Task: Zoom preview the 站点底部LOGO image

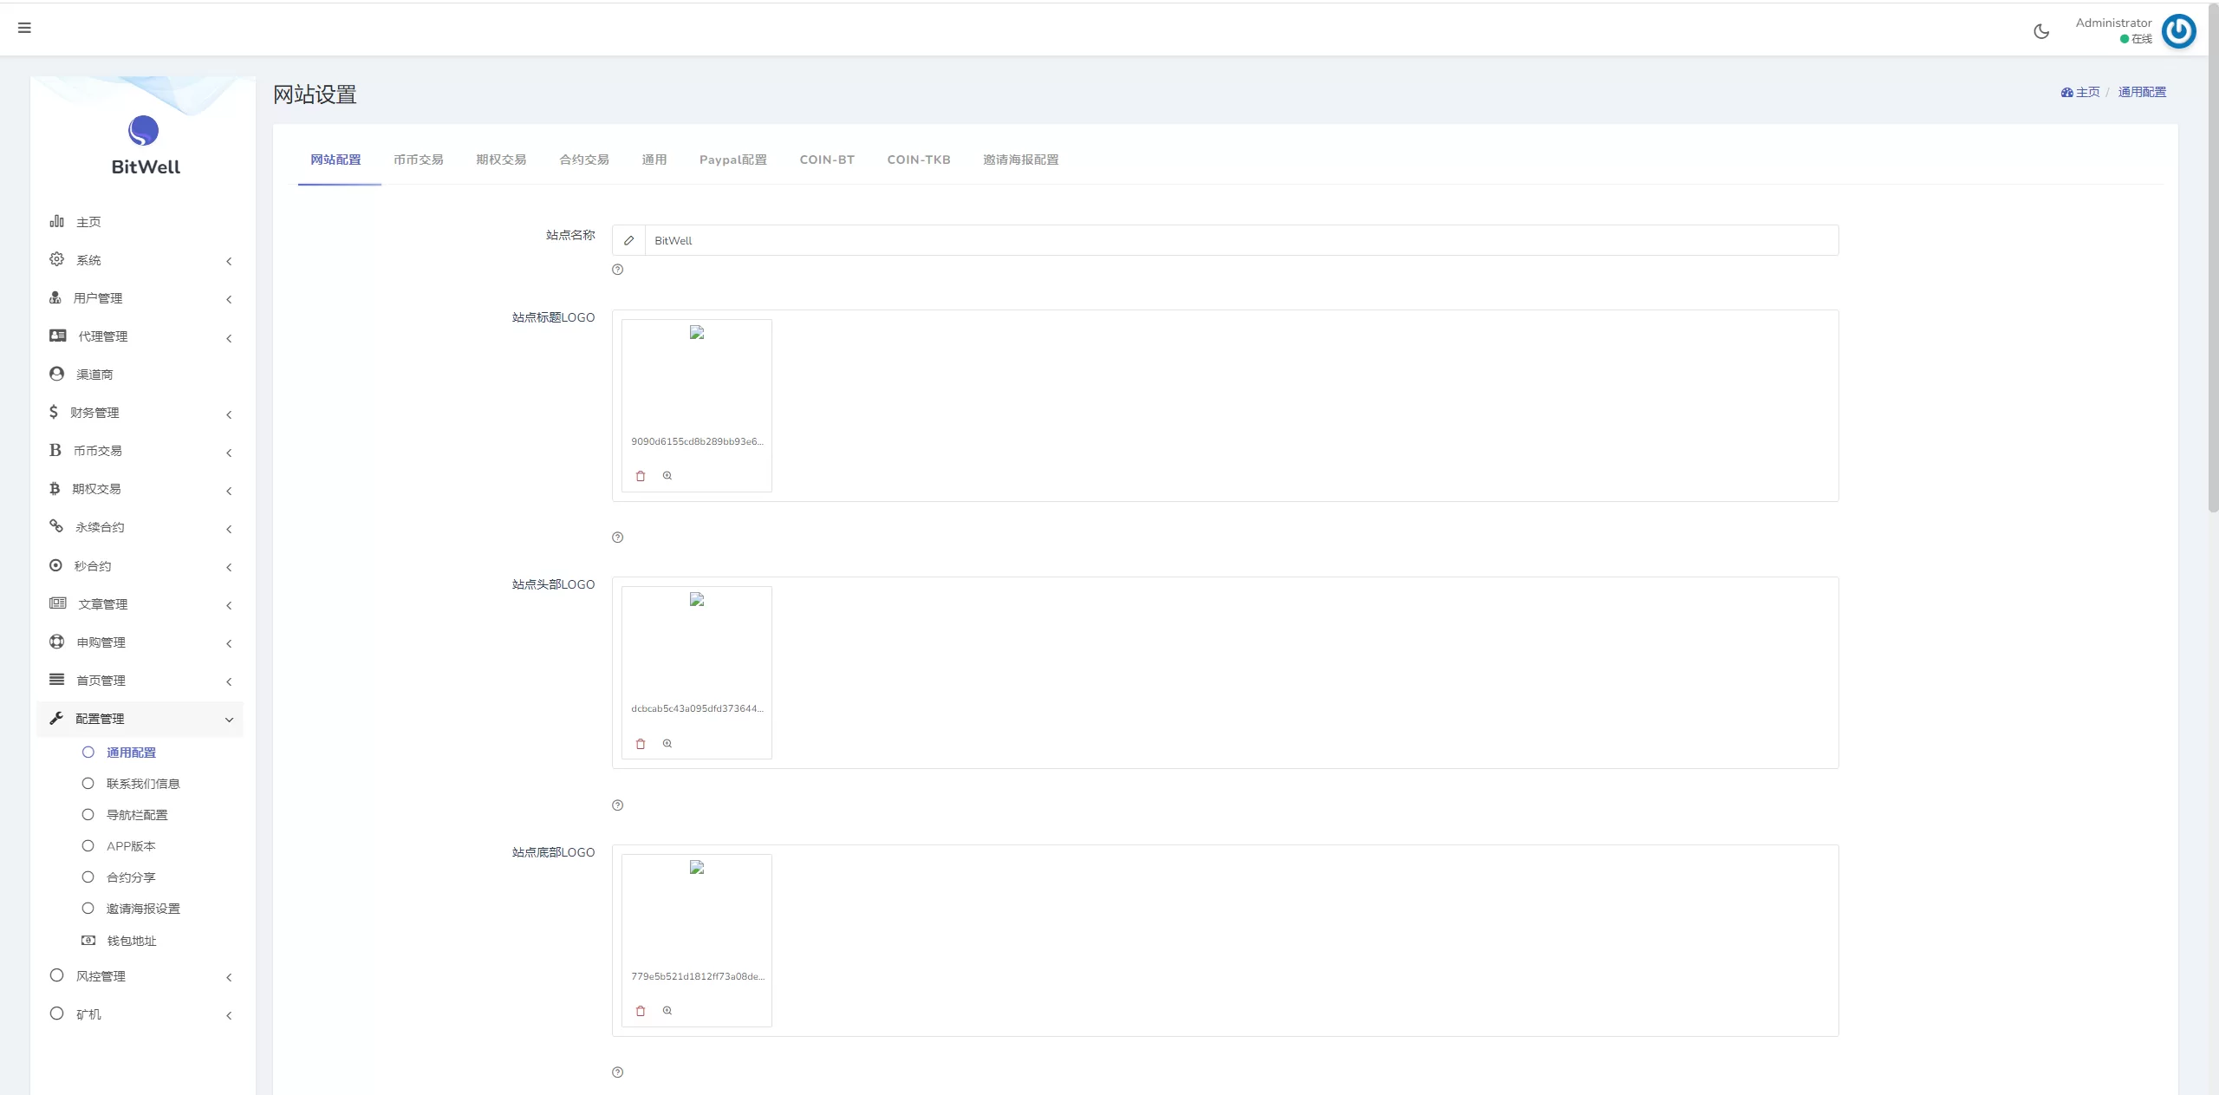Action: click(x=667, y=1011)
